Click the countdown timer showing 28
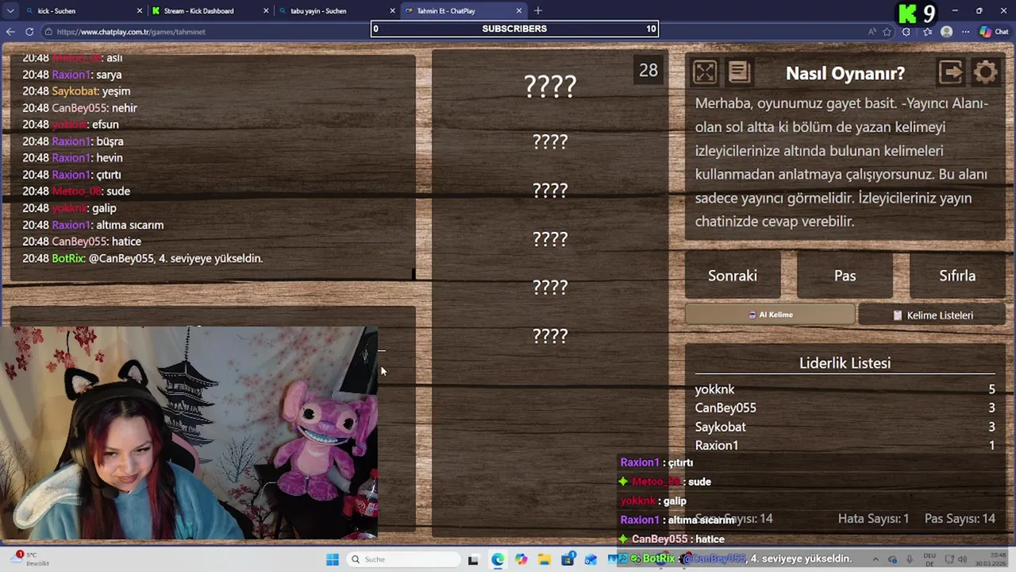Screen dimensions: 1016x572 (648, 70)
